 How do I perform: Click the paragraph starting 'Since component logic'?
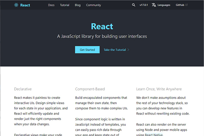point(100,127)
